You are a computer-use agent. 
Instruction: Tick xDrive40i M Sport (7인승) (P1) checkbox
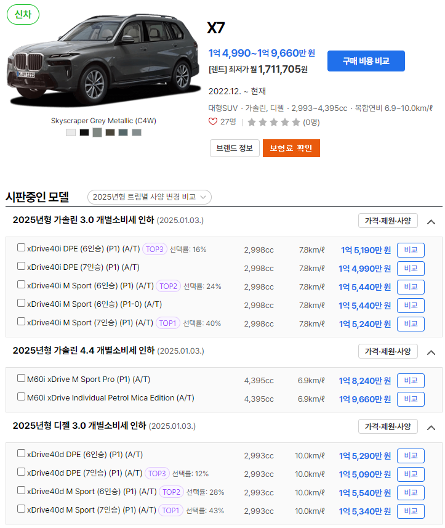[x=21, y=322]
